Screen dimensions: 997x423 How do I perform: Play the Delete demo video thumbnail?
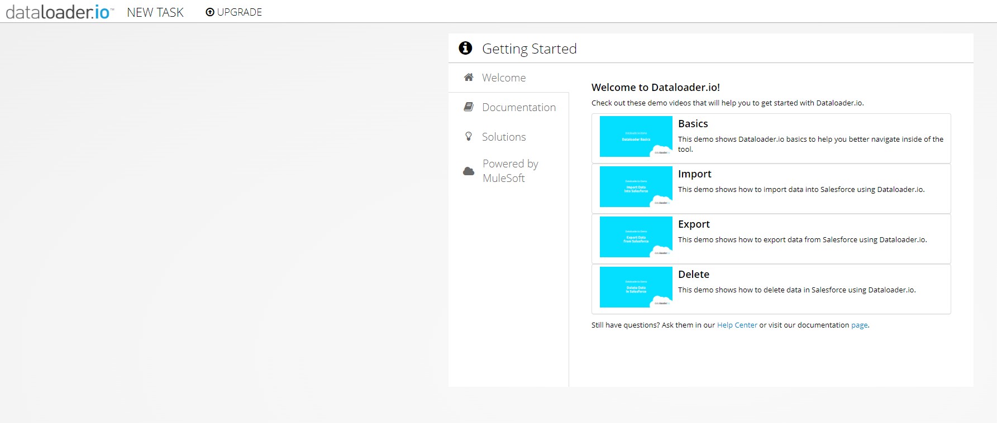point(636,287)
